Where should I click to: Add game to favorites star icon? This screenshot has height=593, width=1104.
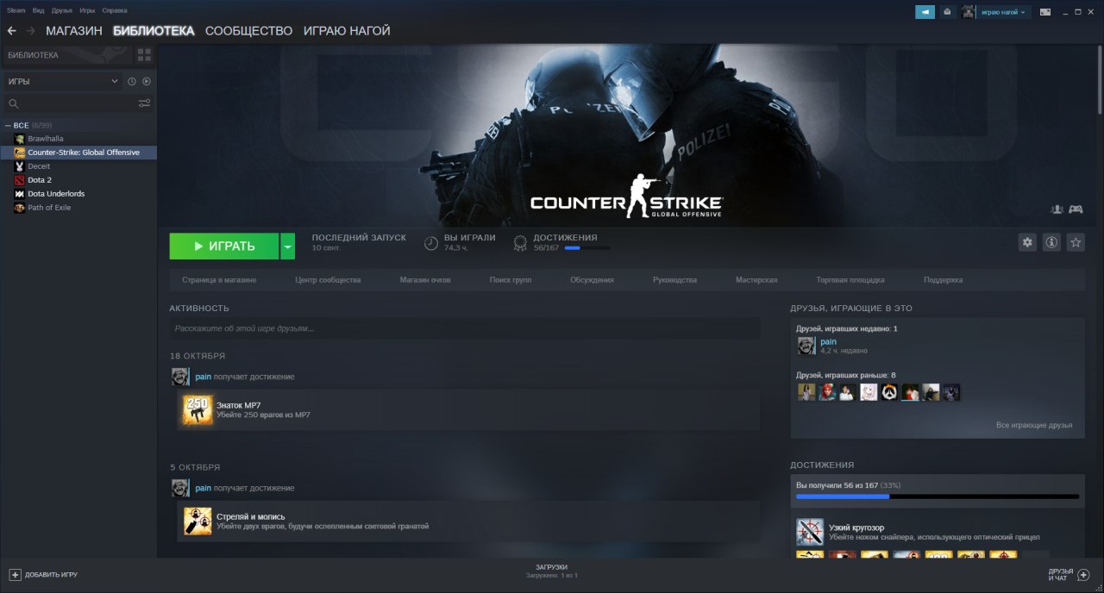1076,243
